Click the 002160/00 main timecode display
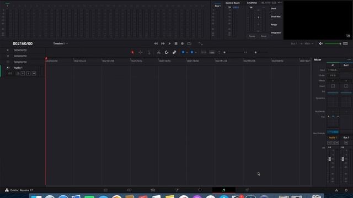The width and height of the screenshot is (353, 198). coord(23,43)
